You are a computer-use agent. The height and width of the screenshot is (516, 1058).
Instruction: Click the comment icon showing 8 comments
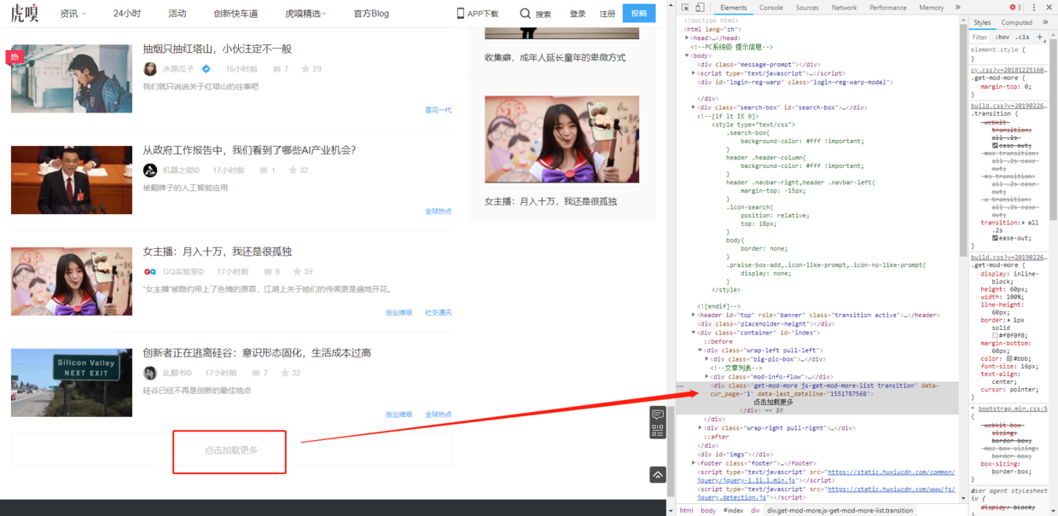268,272
